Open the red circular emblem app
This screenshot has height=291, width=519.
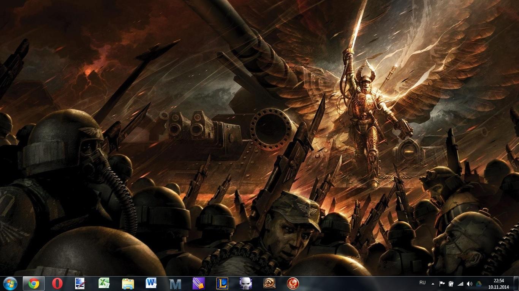click(293, 283)
